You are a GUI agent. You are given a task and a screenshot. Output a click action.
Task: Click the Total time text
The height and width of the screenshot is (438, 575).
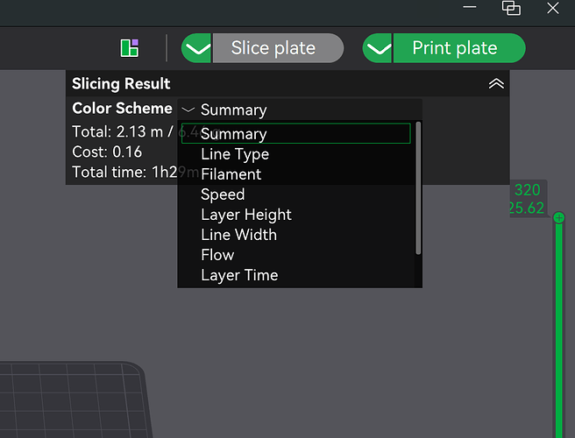[135, 172]
